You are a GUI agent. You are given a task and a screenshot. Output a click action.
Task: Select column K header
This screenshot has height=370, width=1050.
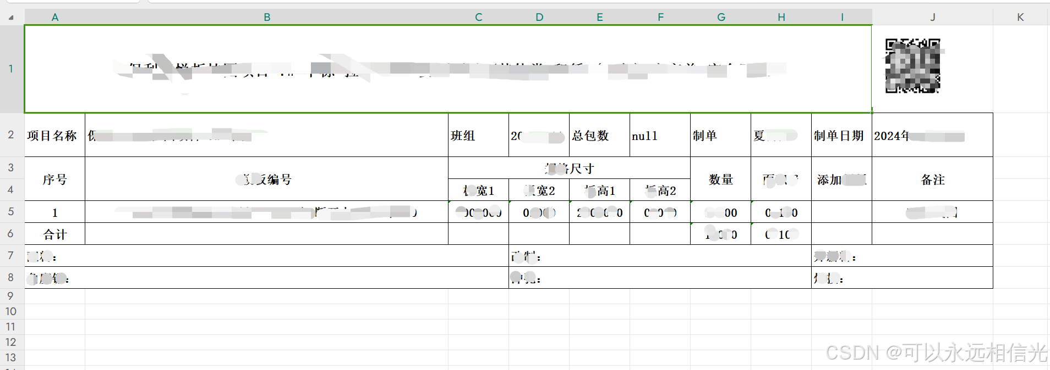[x=1020, y=17]
